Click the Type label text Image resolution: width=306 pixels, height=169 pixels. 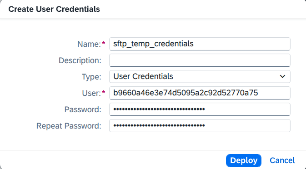coord(91,77)
